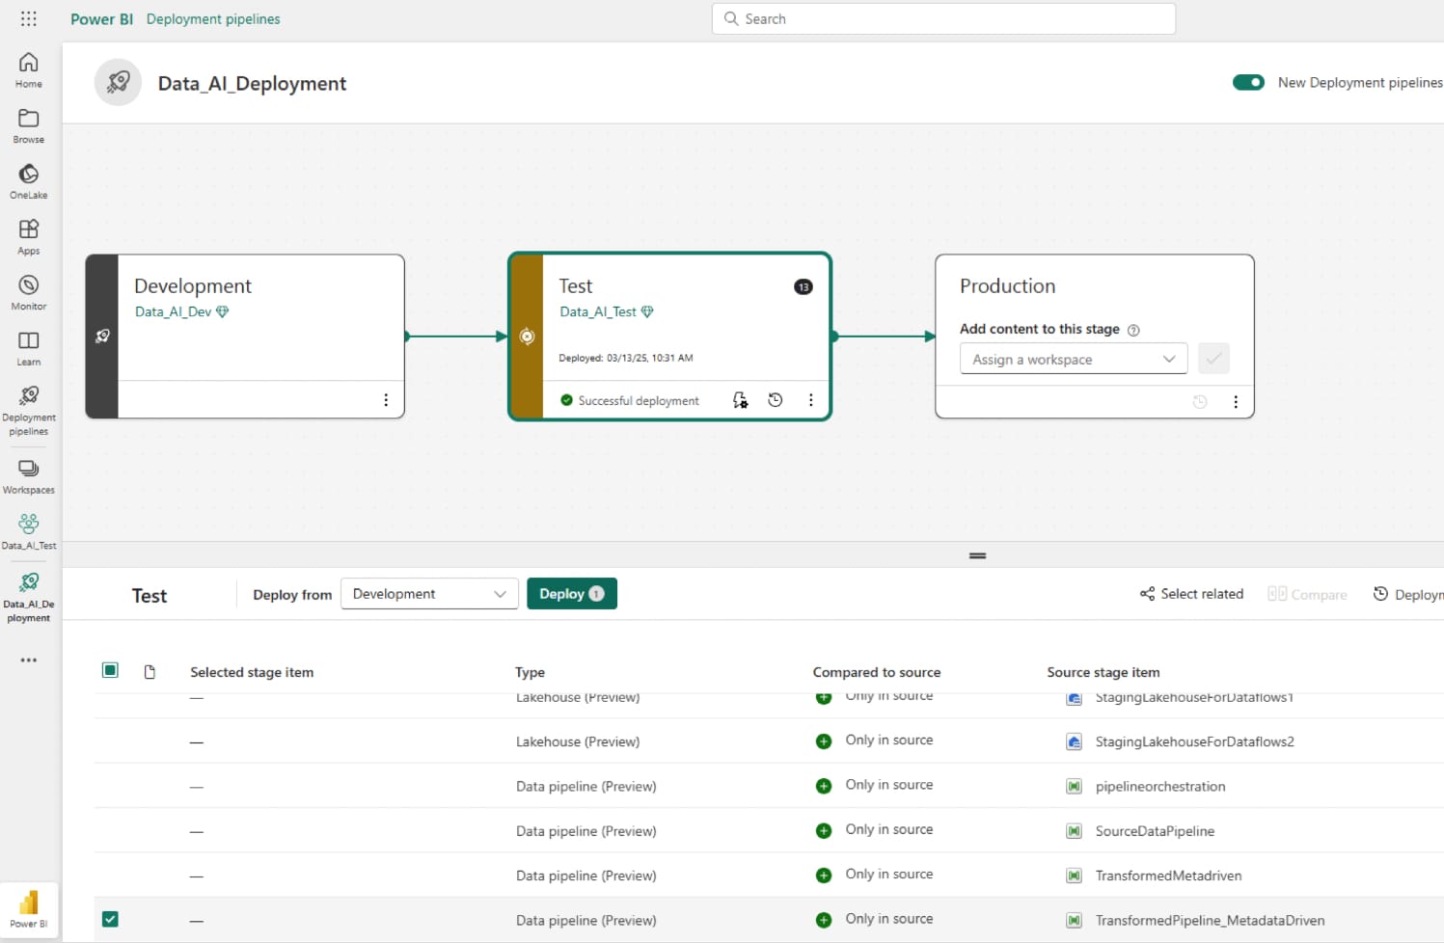This screenshot has width=1444, height=943.
Task: Open the app launcher waffle icon
Action: click(x=29, y=18)
